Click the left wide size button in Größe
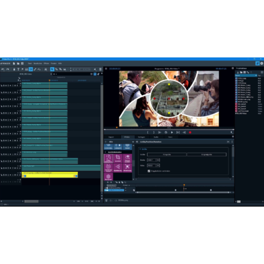This screenshot has width=264, height=264. [167, 154]
